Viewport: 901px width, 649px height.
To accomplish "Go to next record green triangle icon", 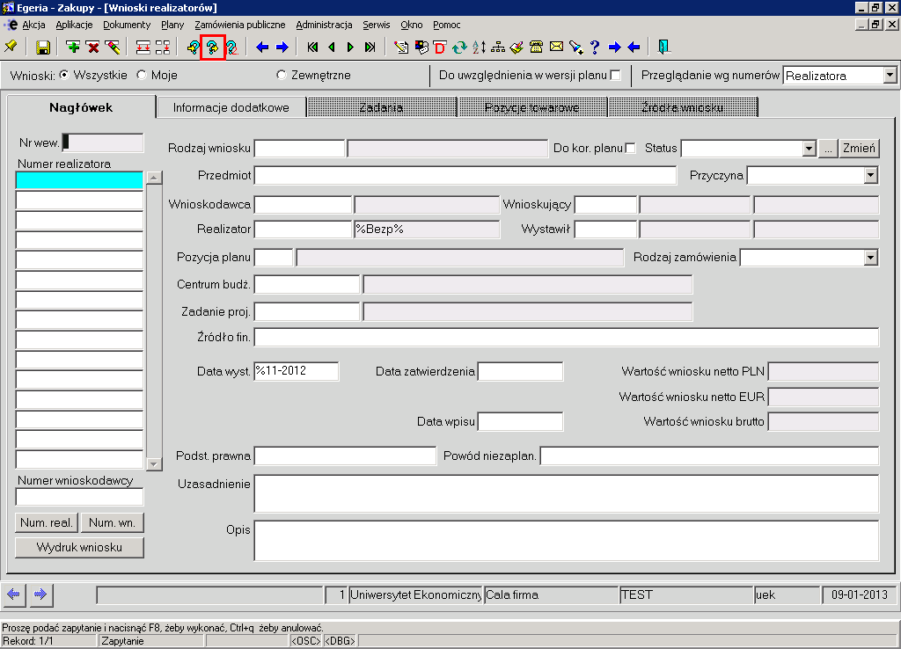I will pyautogui.click(x=350, y=47).
